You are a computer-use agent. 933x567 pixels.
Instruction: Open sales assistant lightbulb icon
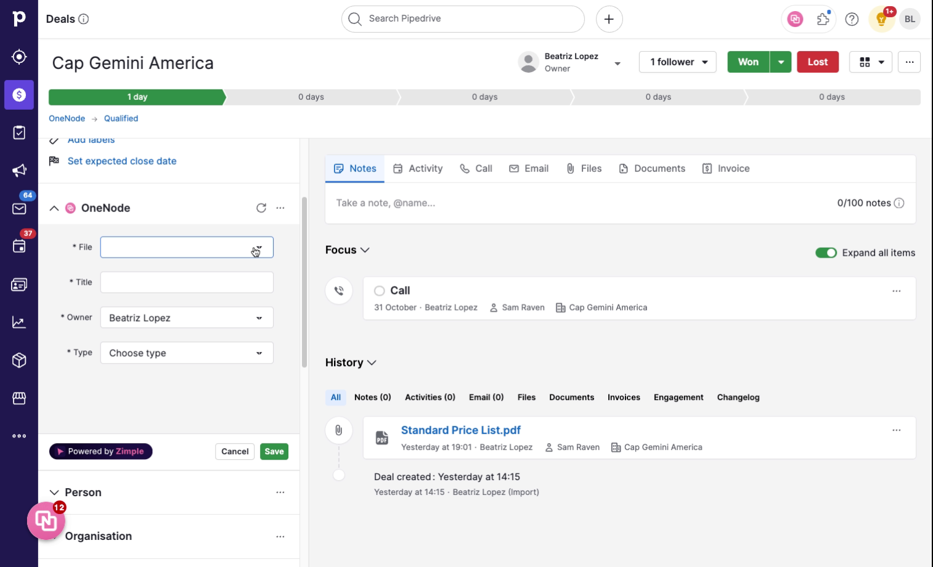pyautogui.click(x=881, y=19)
